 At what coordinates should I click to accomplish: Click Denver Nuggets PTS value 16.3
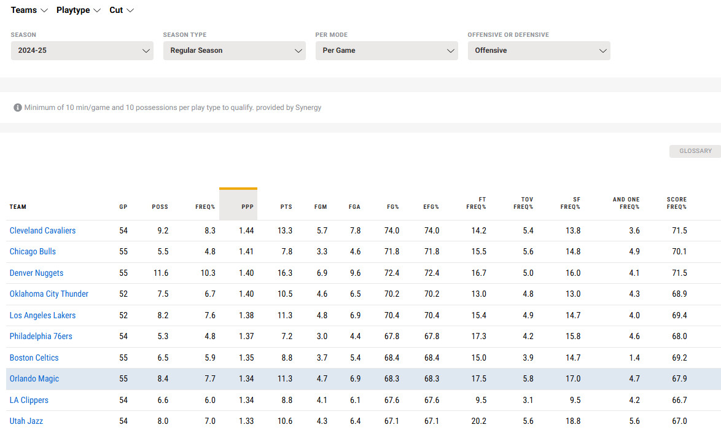click(284, 273)
